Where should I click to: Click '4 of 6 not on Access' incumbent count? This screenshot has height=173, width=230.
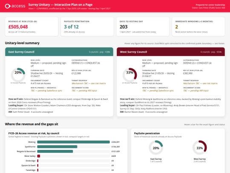[x=152, y=83]
